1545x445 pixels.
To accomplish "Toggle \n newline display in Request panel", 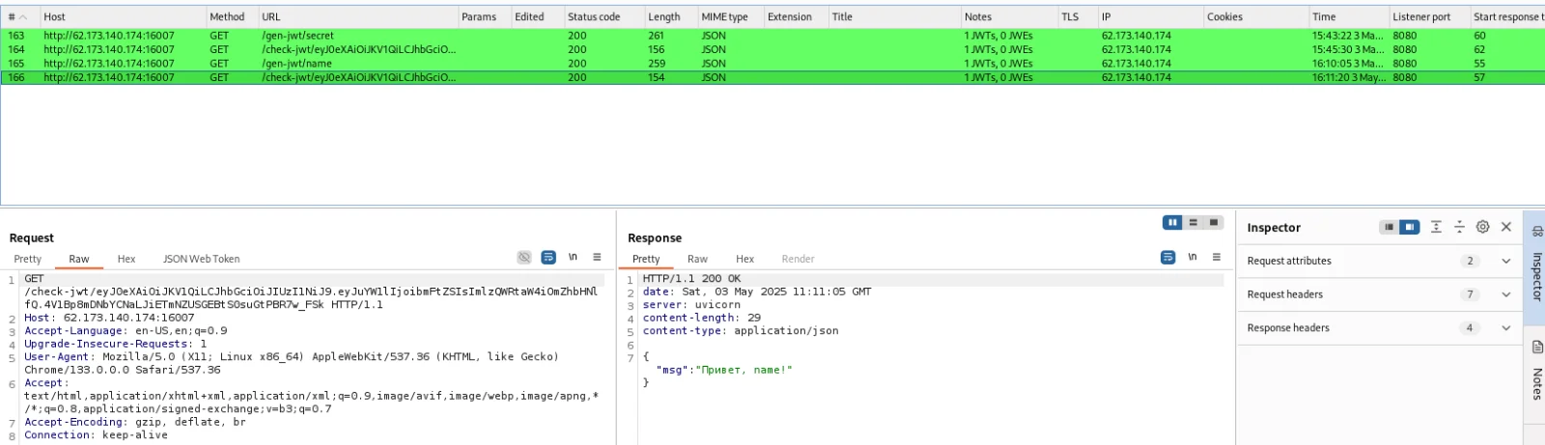I will (573, 258).
